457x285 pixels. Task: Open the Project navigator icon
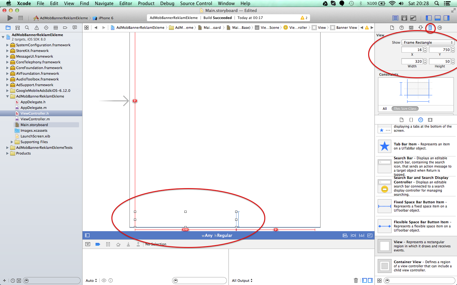(8, 28)
